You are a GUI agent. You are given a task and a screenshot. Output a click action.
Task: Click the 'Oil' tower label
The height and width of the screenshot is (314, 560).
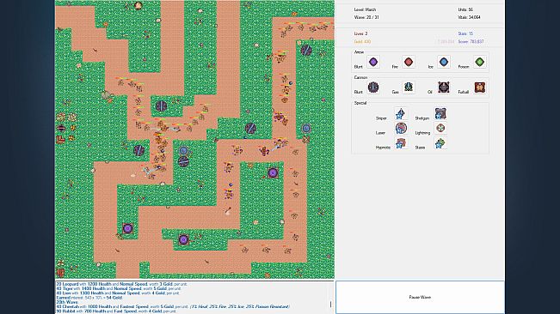(x=429, y=92)
